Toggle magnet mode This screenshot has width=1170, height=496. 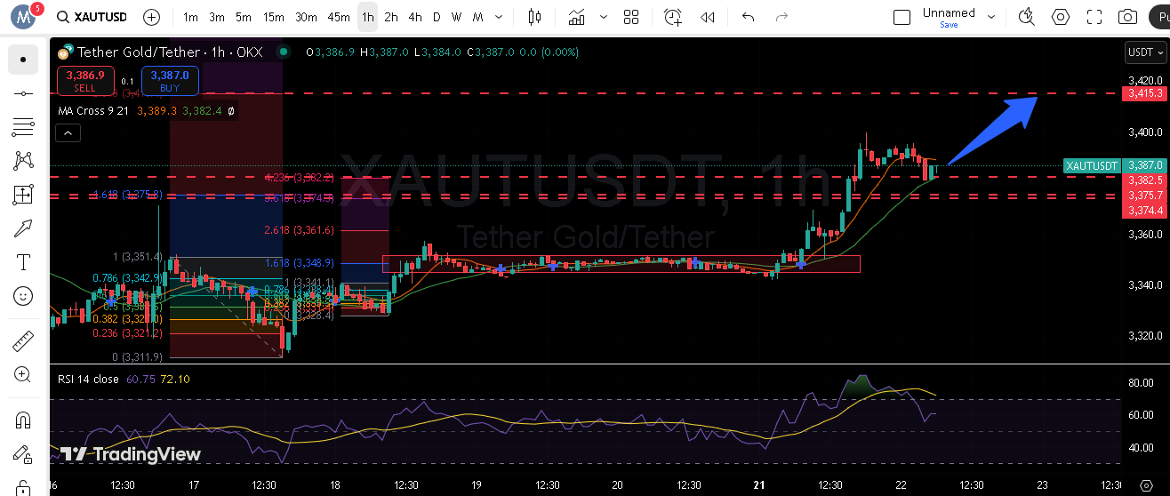[x=23, y=420]
